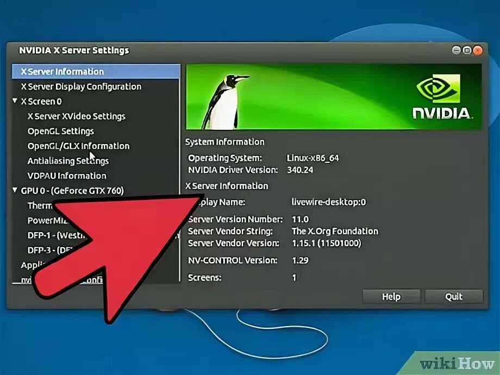Collapse the X Screen 0 triangle

click(15, 101)
